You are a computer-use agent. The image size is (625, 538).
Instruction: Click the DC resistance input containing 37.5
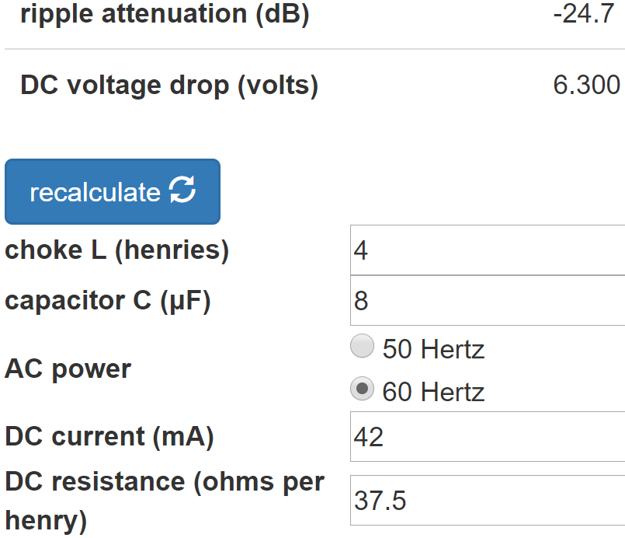click(488, 501)
